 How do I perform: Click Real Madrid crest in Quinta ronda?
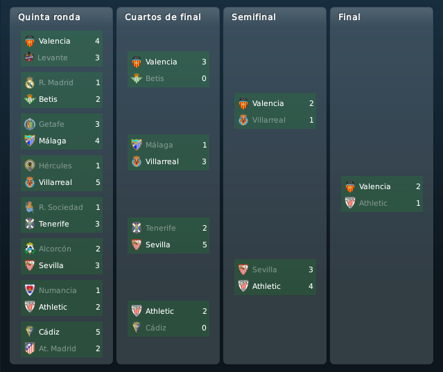coord(30,82)
